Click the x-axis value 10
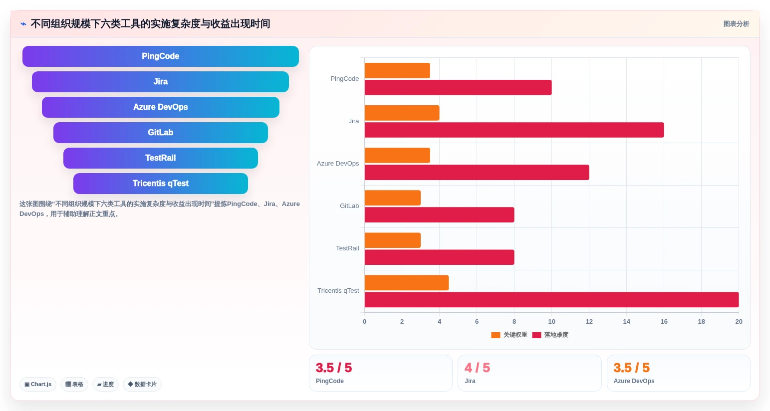The width and height of the screenshot is (770, 411). (551, 322)
